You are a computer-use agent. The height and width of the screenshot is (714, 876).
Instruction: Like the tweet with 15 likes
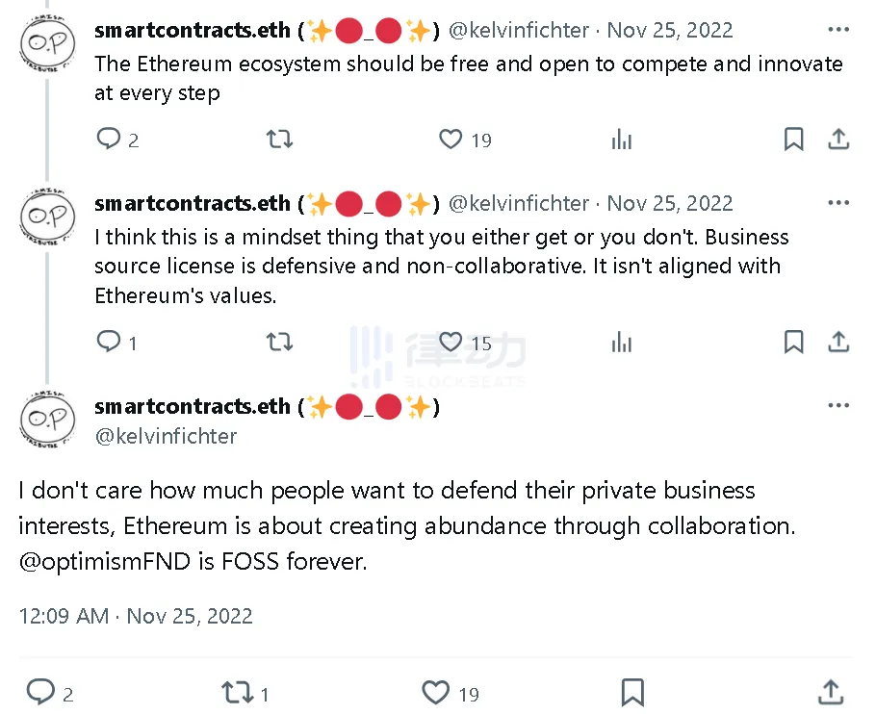pos(451,342)
